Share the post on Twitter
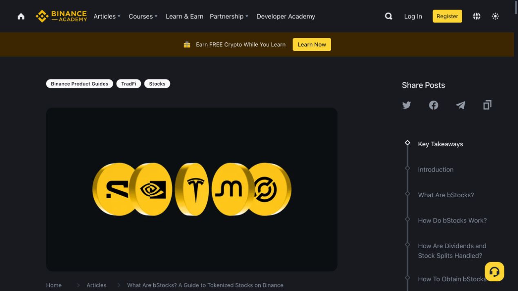Image resolution: width=518 pixels, height=291 pixels. tap(407, 105)
